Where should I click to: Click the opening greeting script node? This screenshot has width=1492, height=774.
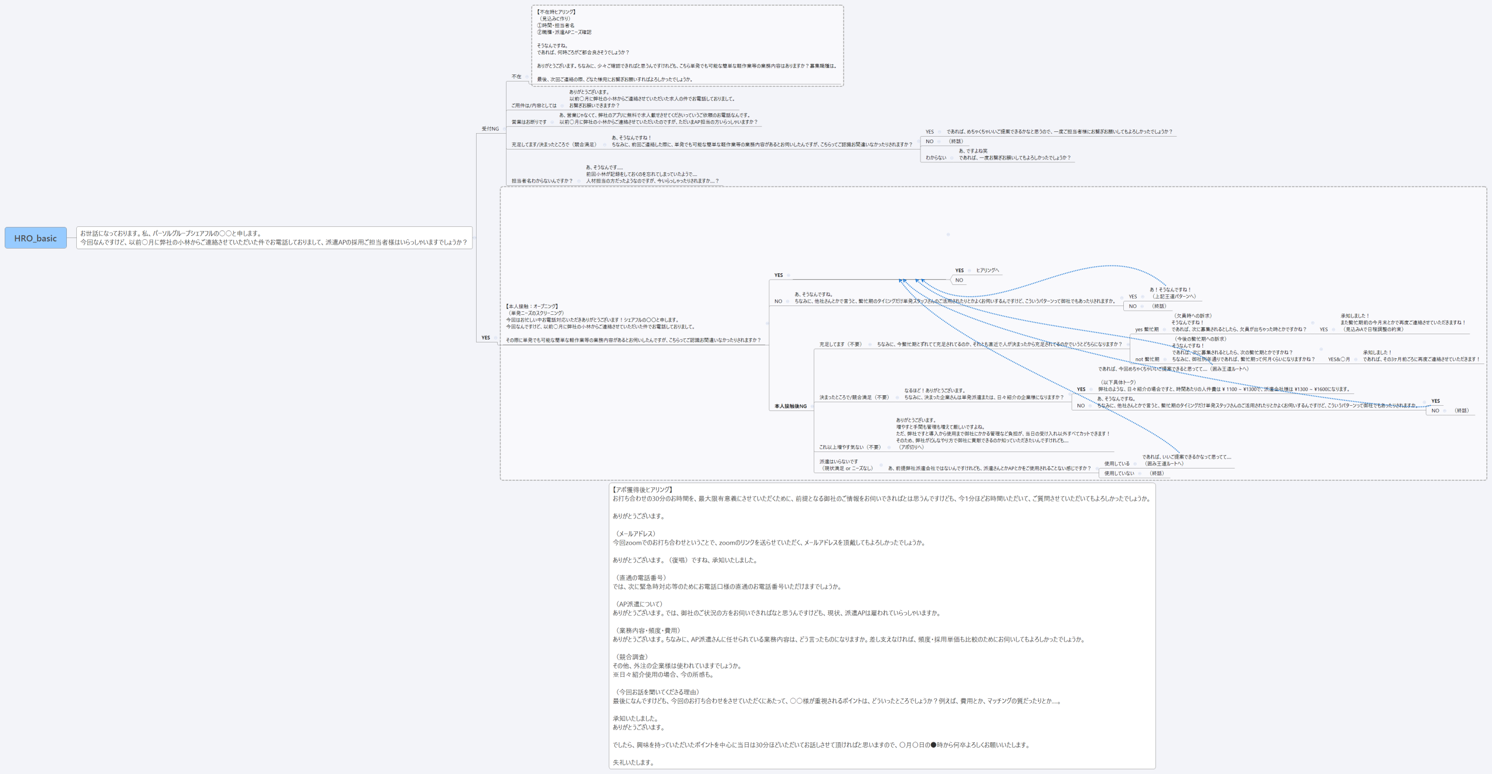coord(274,237)
